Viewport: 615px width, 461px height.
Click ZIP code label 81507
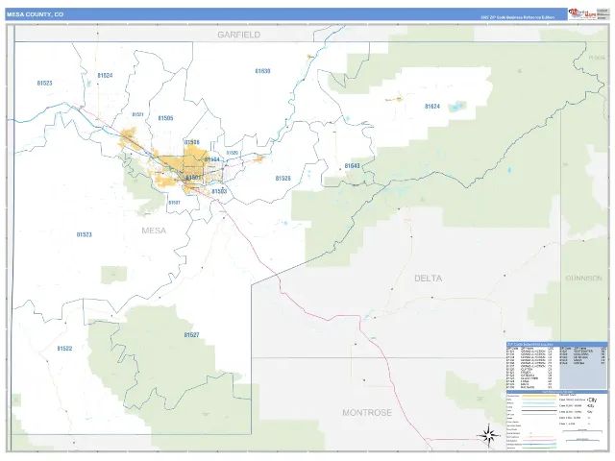(x=174, y=203)
